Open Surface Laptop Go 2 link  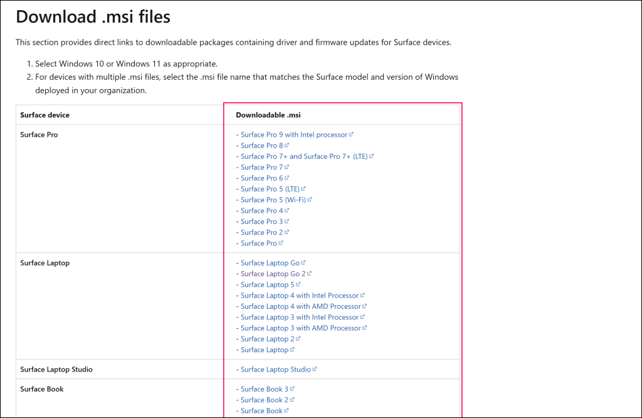pyautogui.click(x=273, y=274)
